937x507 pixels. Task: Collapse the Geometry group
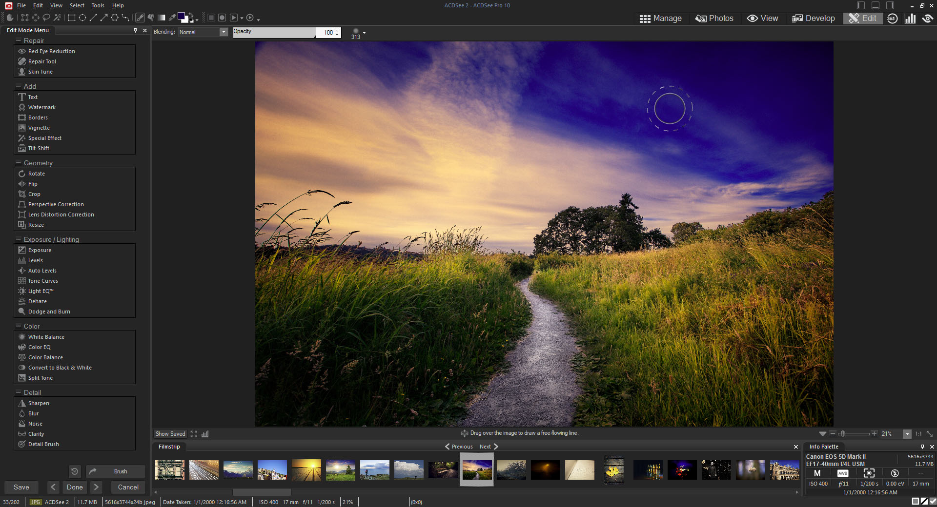[19, 163]
